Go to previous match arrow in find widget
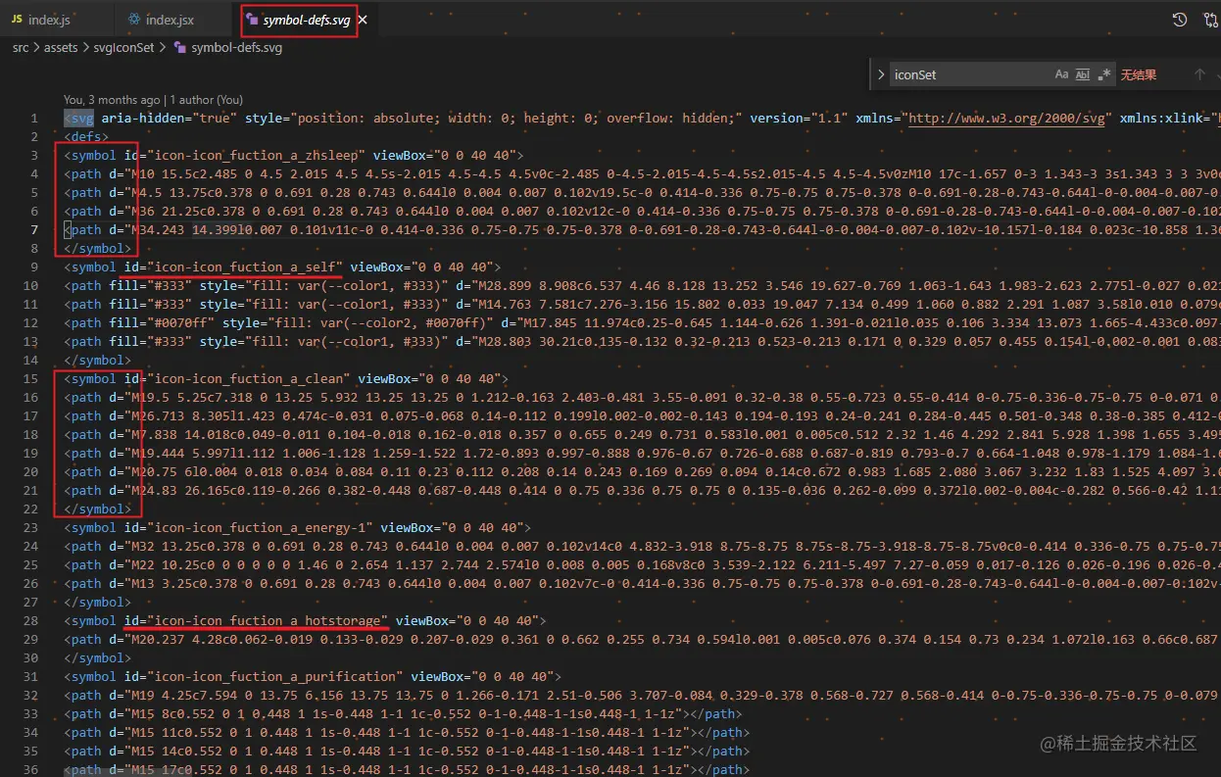The image size is (1221, 777). (1198, 74)
